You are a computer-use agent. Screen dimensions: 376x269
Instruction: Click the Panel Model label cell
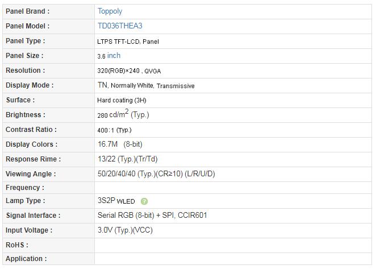coord(27,26)
